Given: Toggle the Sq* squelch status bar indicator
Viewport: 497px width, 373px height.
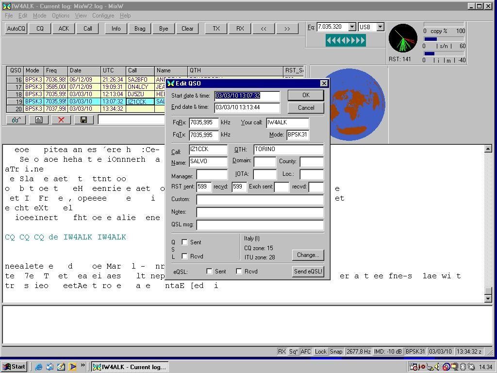Looking at the screenshot, I should point(293,352).
